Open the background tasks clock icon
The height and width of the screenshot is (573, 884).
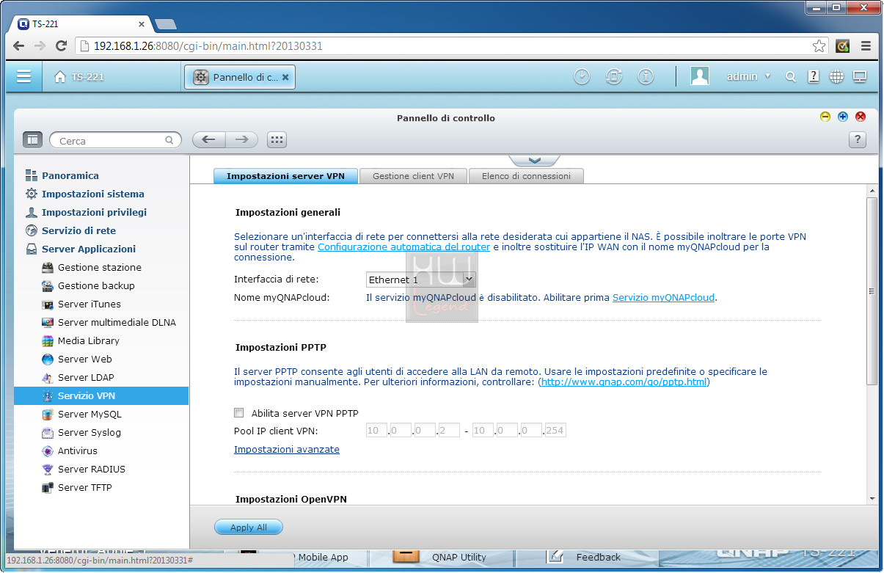click(582, 76)
